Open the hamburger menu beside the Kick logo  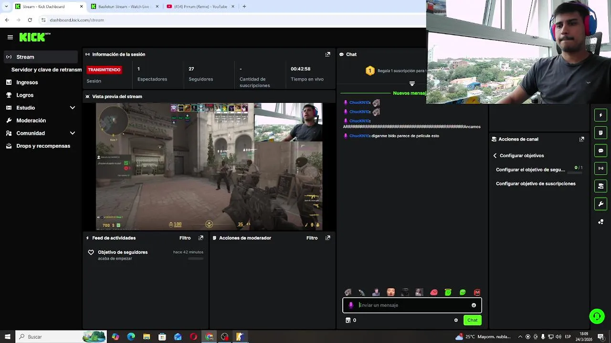[10, 37]
